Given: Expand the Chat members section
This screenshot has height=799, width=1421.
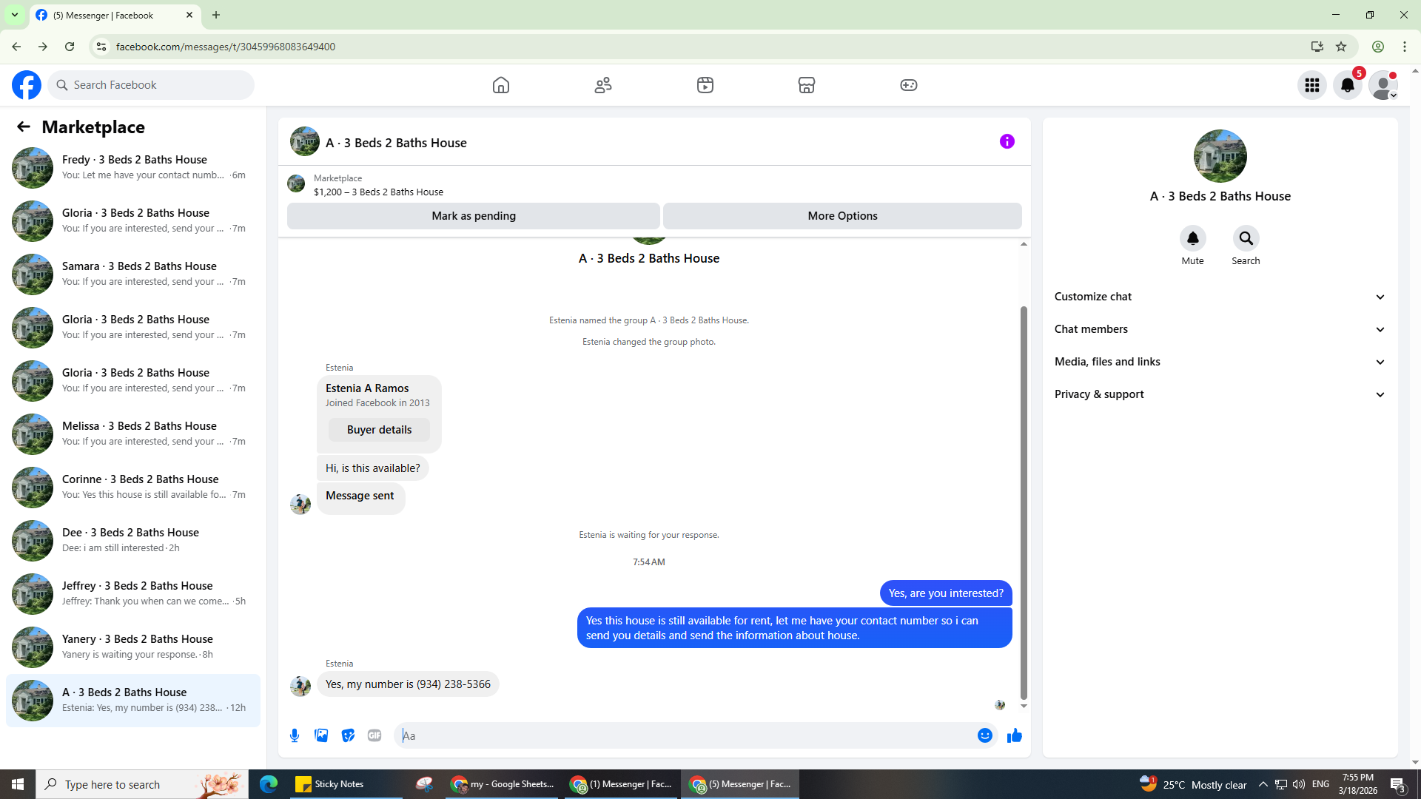Looking at the screenshot, I should [1219, 329].
